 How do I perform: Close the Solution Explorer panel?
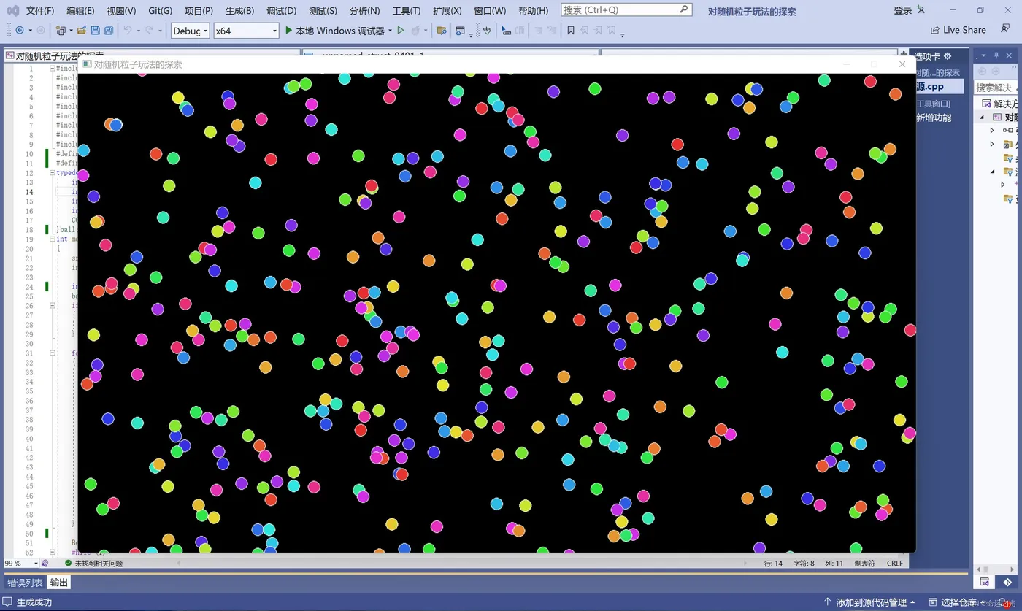(1008, 56)
